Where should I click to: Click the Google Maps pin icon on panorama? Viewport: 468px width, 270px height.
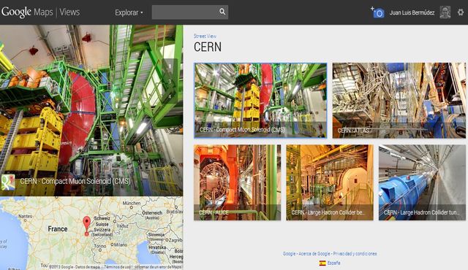click(x=8, y=182)
